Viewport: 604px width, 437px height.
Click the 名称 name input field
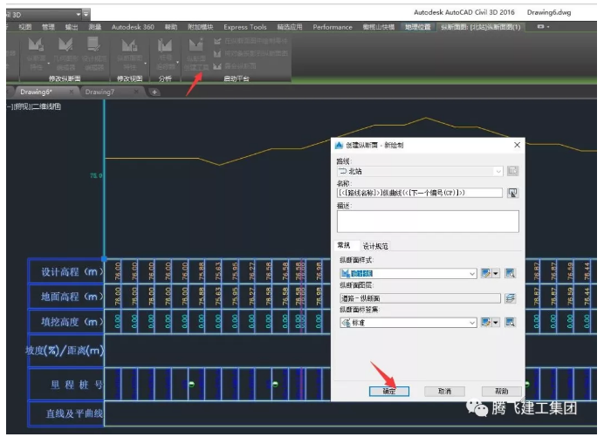420,193
